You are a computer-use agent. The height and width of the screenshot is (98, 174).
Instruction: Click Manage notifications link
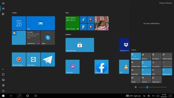coord(166,3)
